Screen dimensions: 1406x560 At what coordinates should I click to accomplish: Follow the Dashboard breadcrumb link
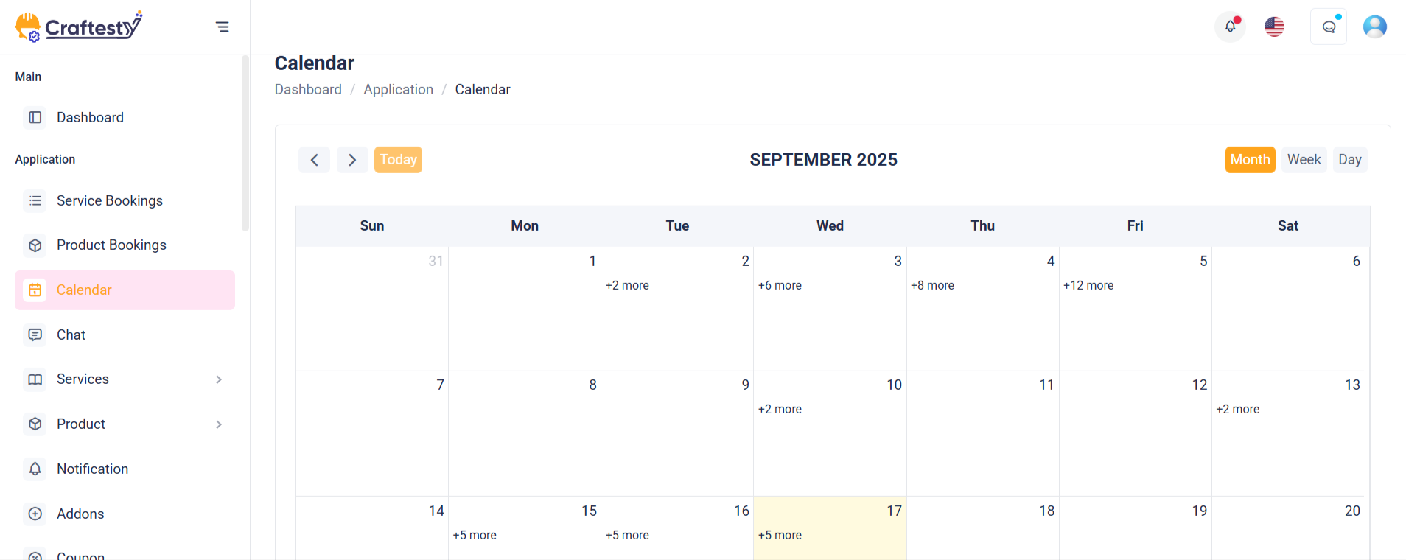308,90
